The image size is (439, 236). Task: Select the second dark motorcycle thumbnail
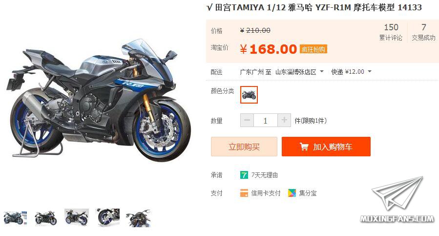(x=45, y=218)
